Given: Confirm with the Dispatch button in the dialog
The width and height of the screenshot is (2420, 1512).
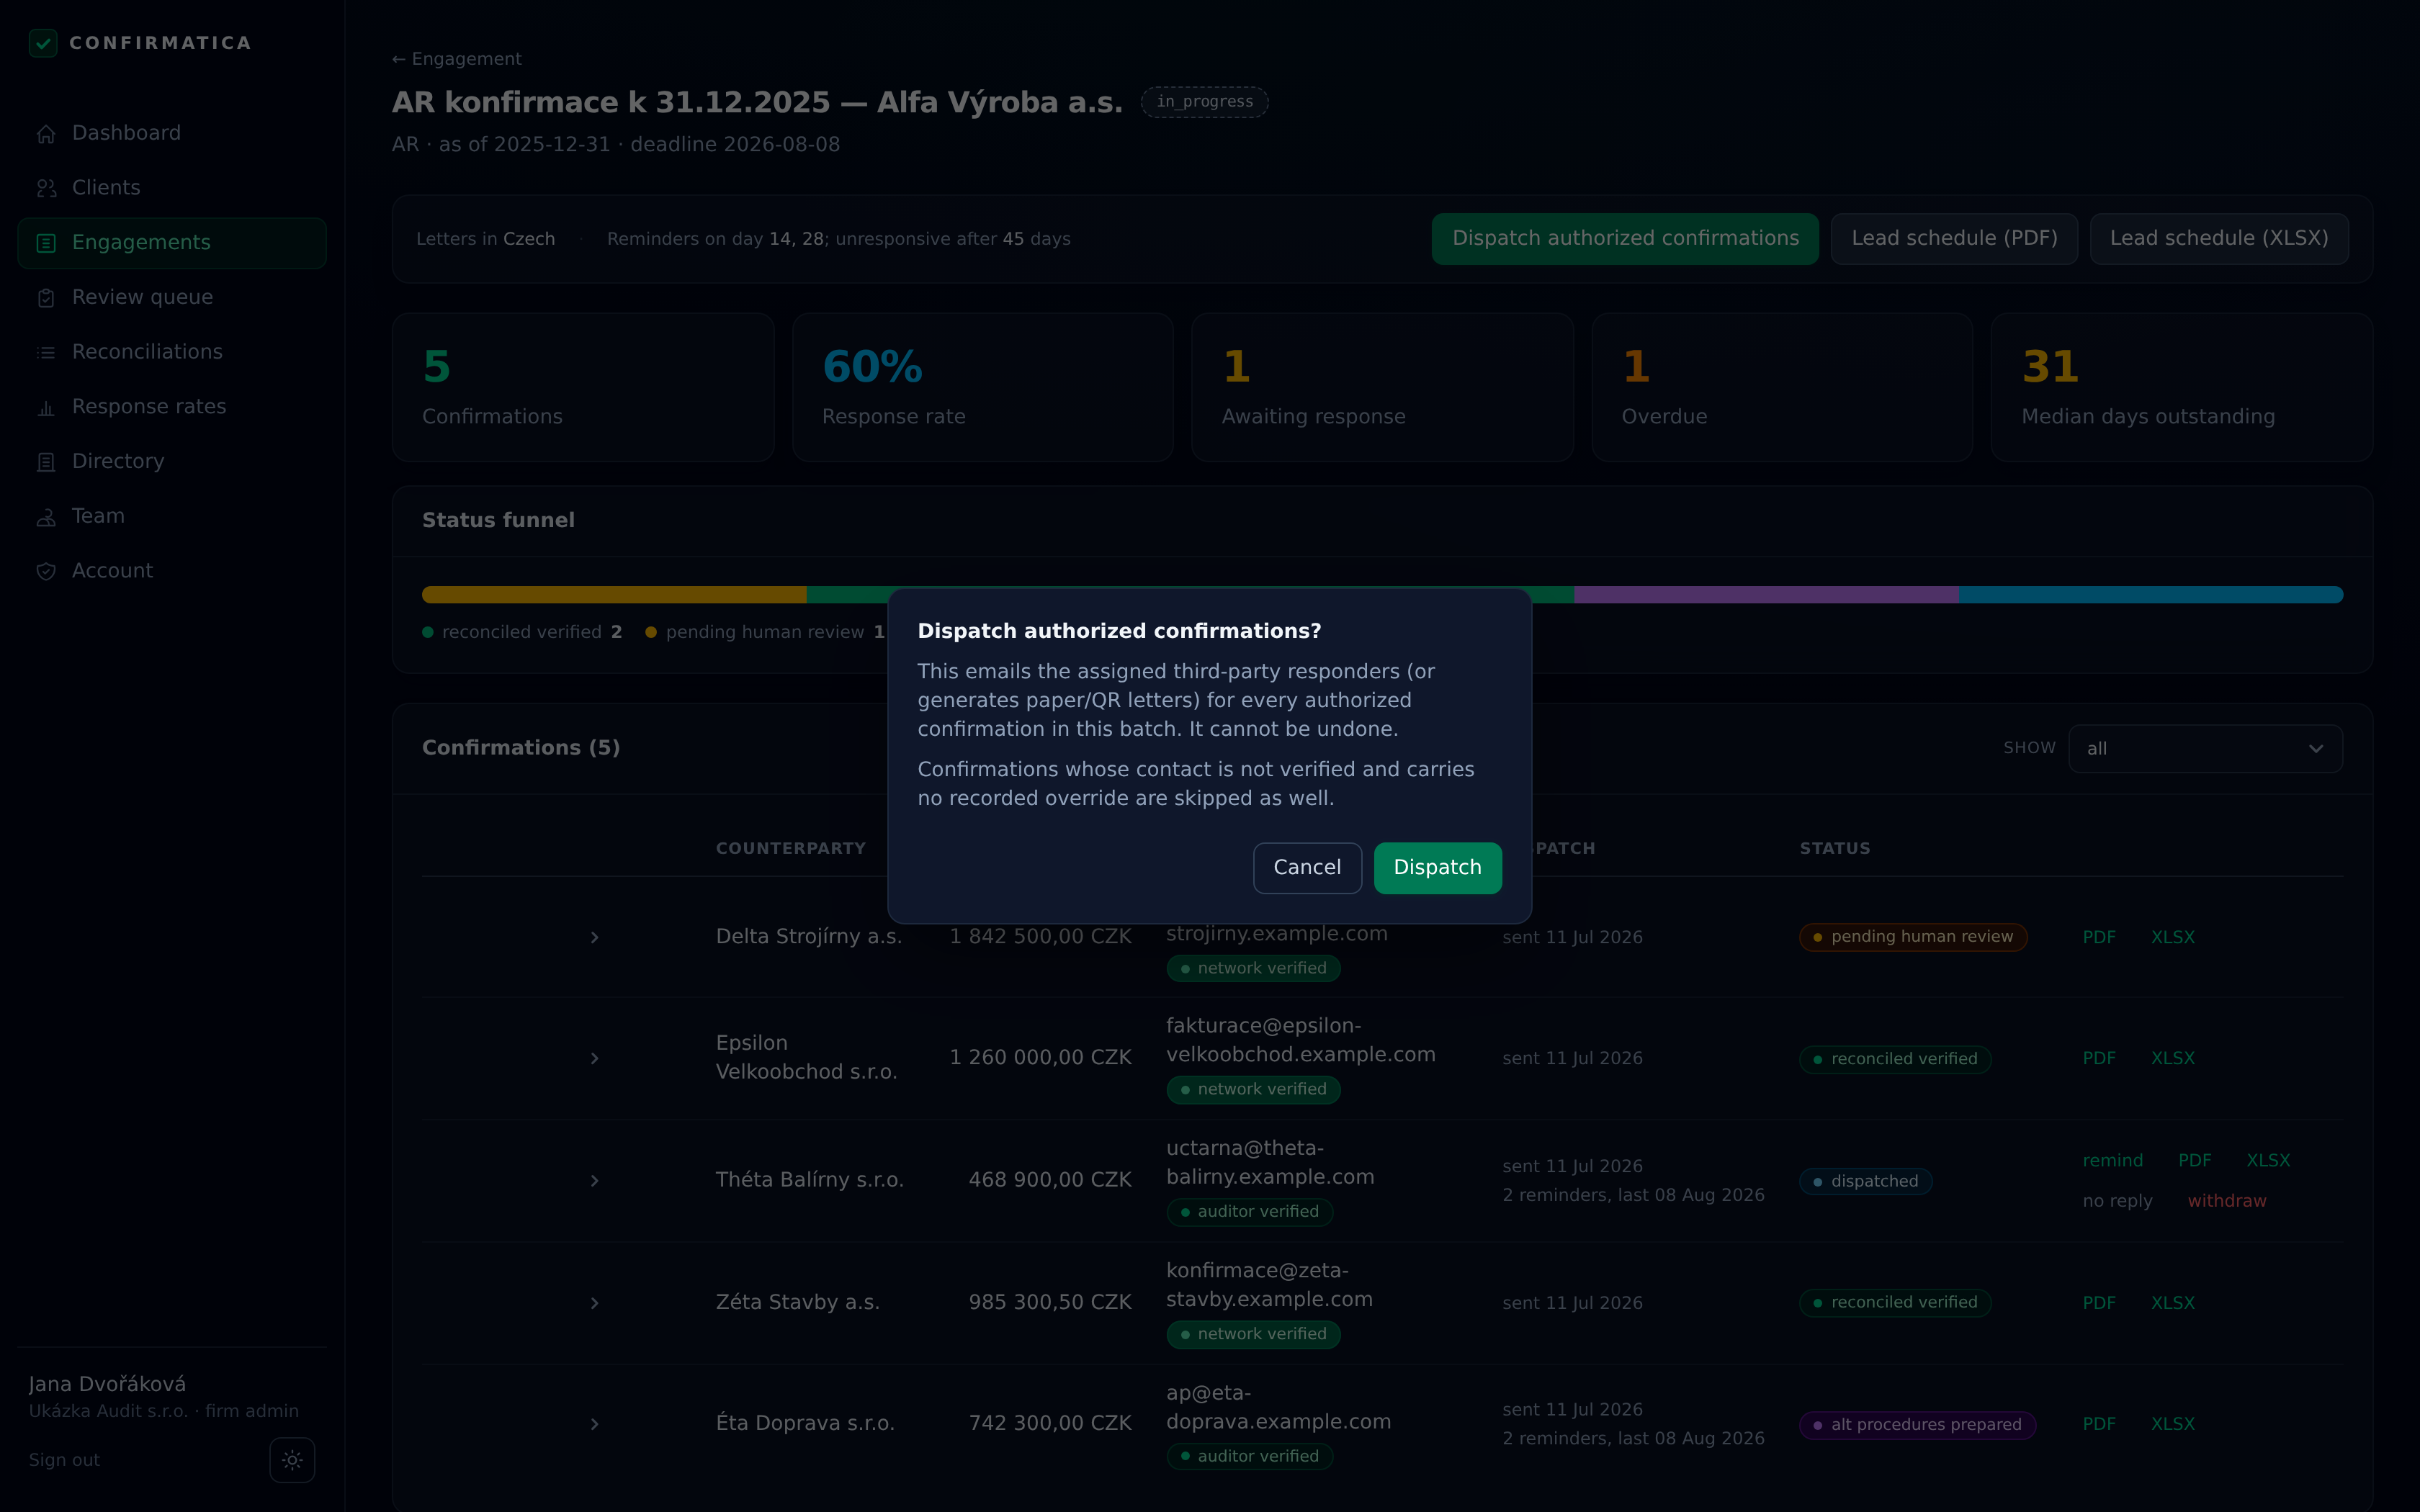Looking at the screenshot, I should pyautogui.click(x=1437, y=868).
